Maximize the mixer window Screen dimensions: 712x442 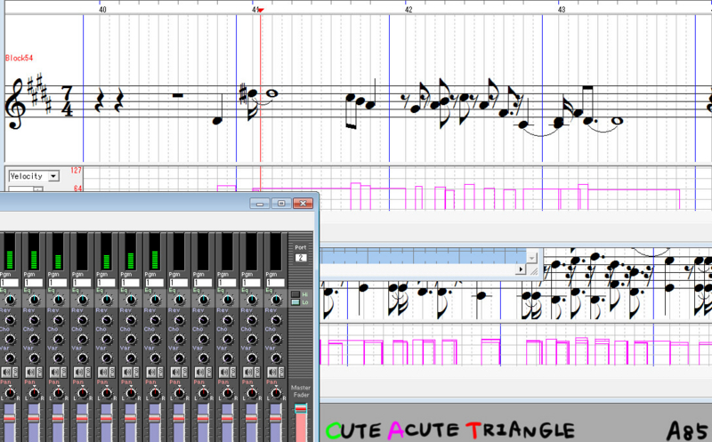281,204
